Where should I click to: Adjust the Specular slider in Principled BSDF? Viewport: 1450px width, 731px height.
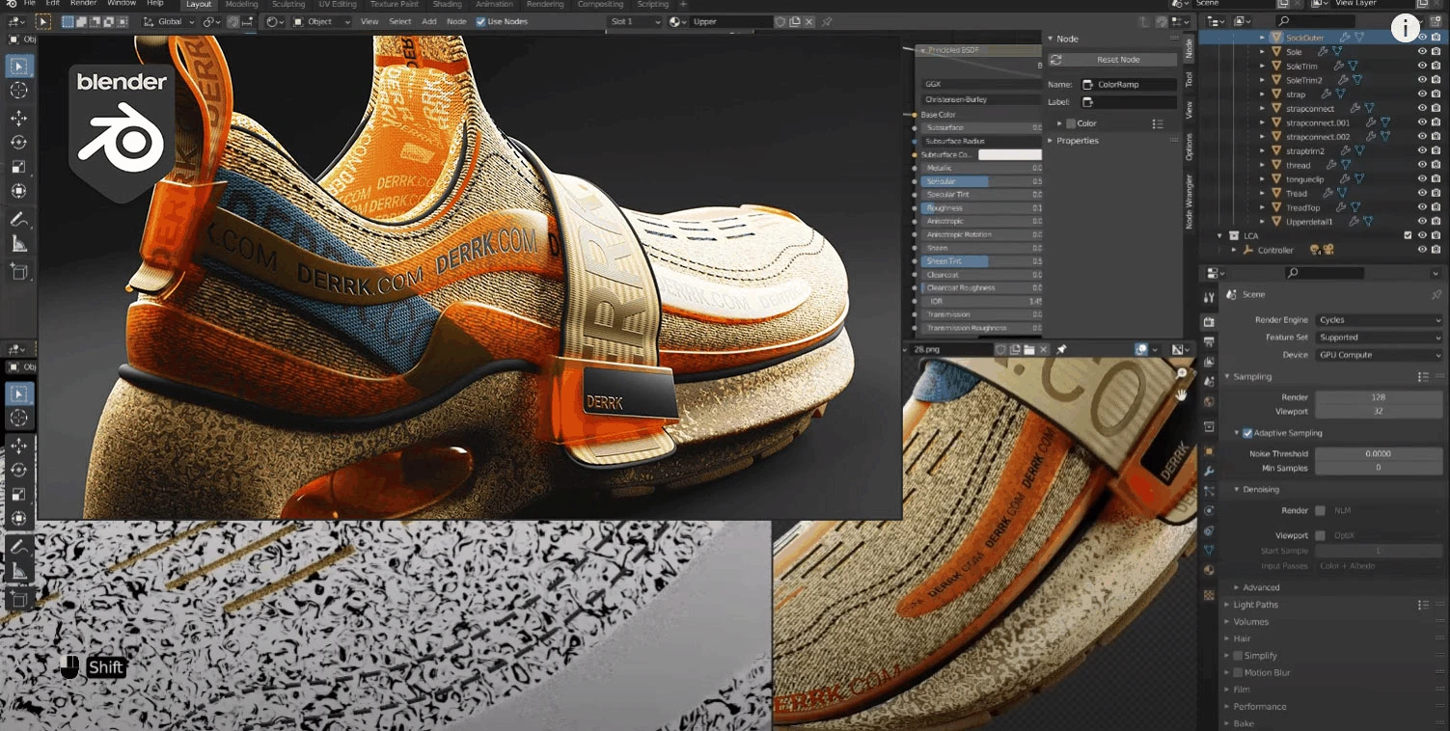[982, 181]
